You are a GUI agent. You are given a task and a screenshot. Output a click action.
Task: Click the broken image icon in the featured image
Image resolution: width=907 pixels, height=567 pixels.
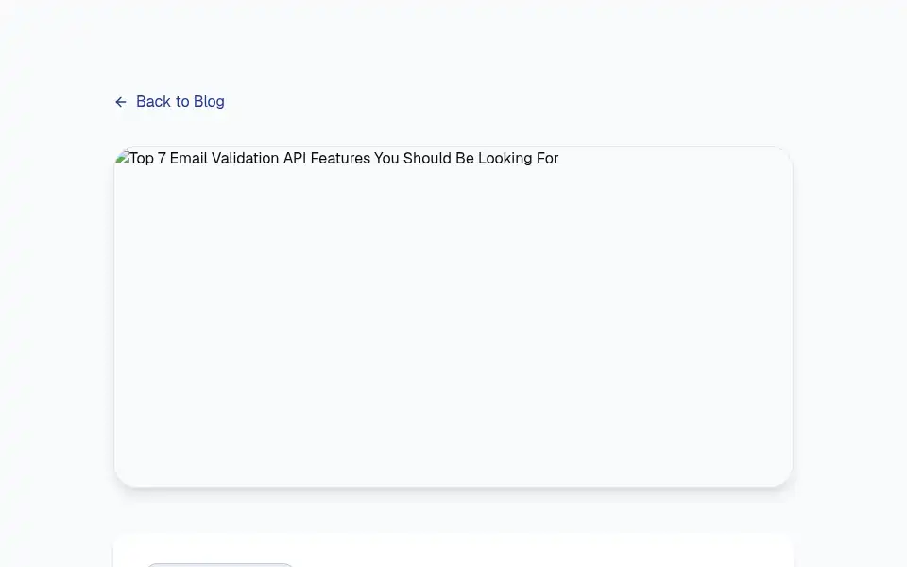click(x=122, y=158)
